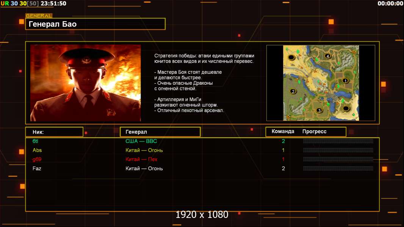Viewport: 404px width, 227px height.
Task: Click the loading progress bar of Faz
Action: coord(338,168)
